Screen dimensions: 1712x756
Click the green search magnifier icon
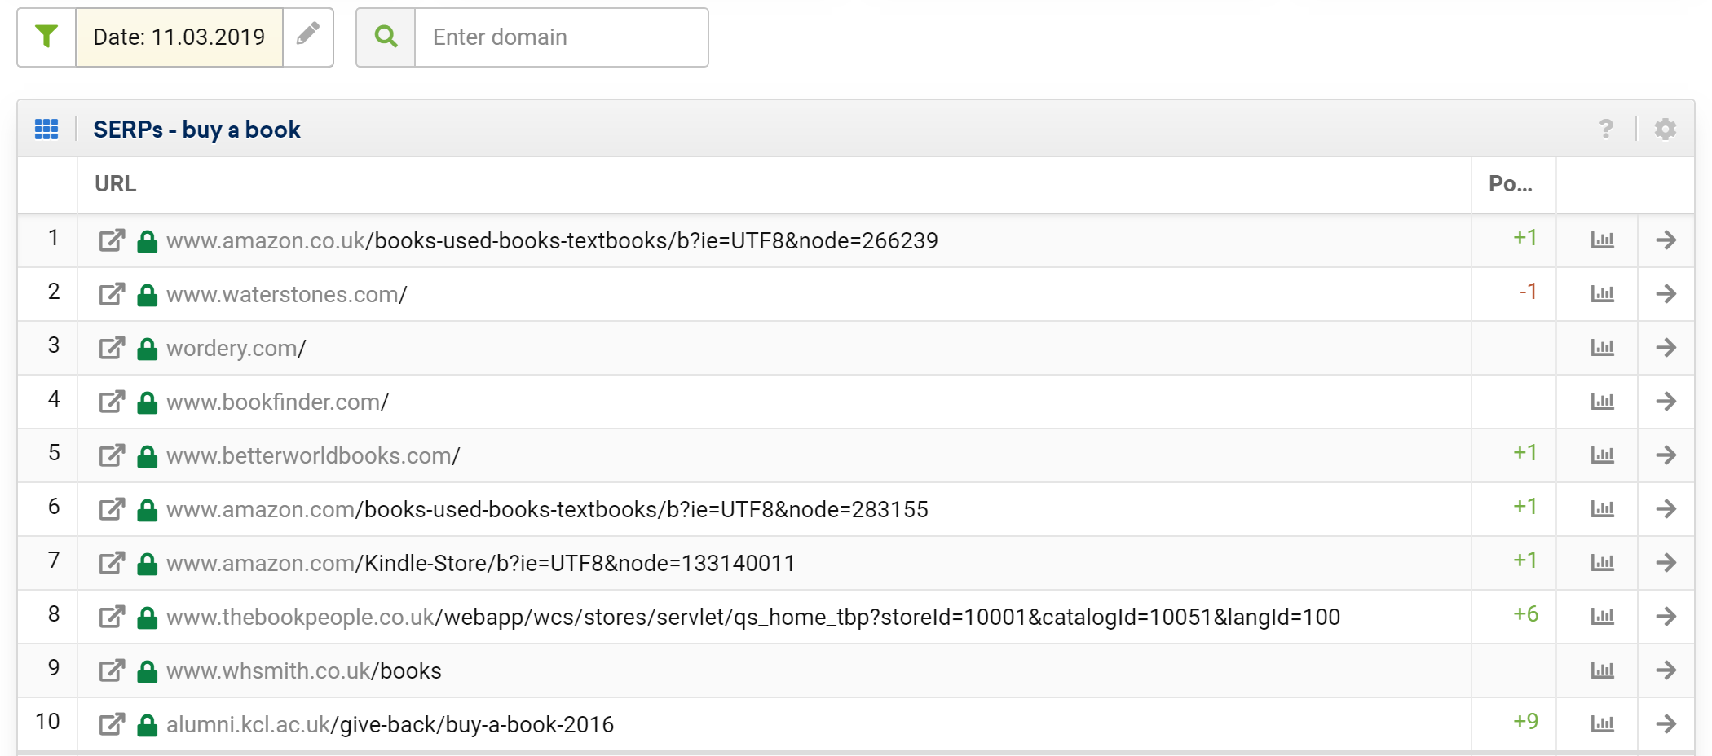pyautogui.click(x=386, y=37)
